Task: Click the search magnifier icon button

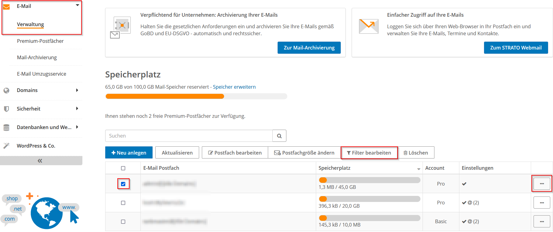Action: point(279,136)
